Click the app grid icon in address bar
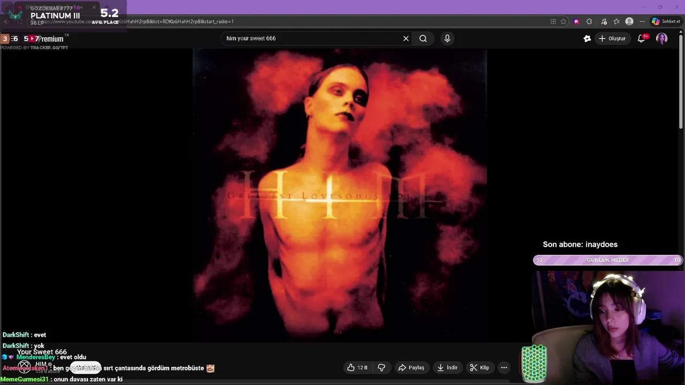Viewport: 685px width, 385px height. pyautogui.click(x=553, y=21)
